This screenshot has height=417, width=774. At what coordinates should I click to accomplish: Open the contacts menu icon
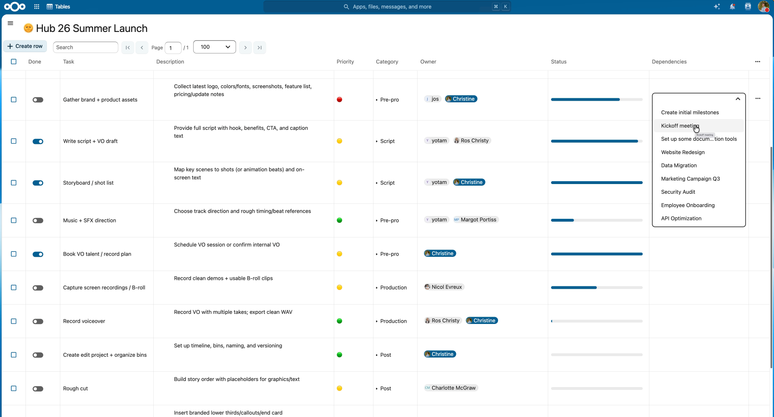748,6
